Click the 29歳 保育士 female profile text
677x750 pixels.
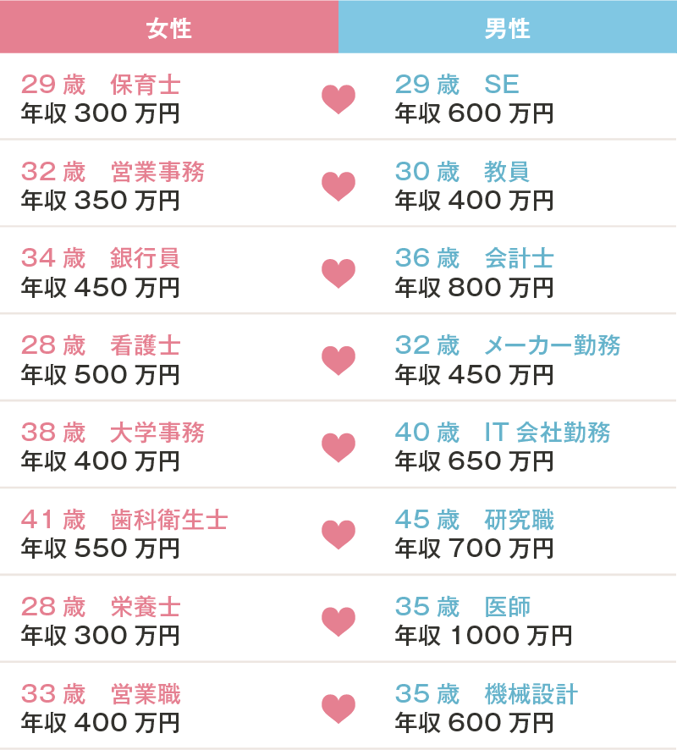pyautogui.click(x=101, y=85)
